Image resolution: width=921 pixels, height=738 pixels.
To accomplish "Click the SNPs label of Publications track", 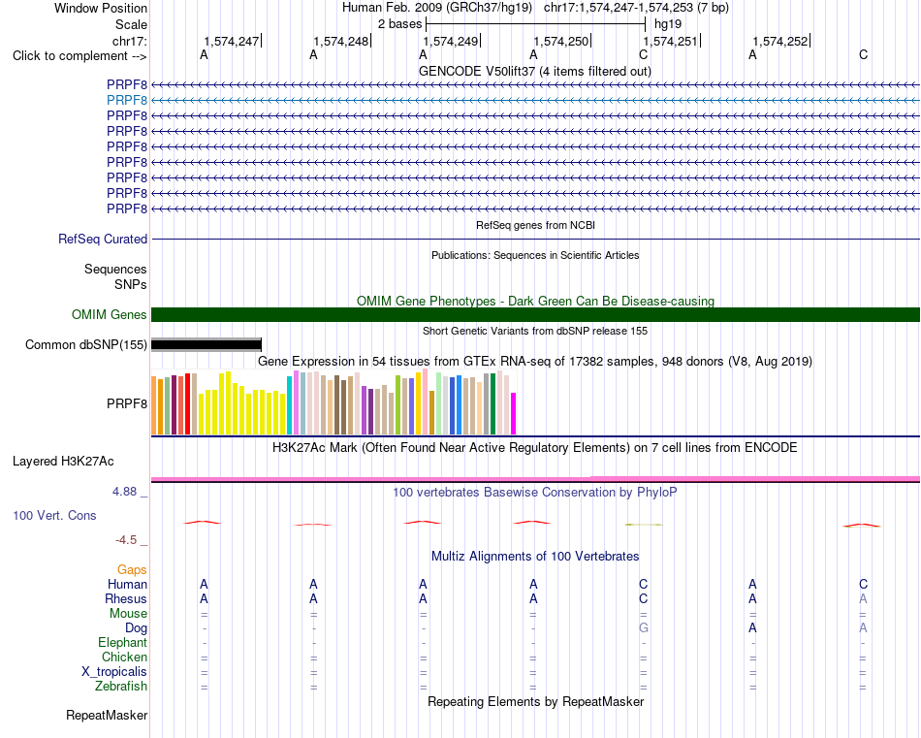I will click(x=131, y=284).
